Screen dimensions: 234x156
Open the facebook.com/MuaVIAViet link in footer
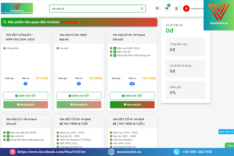click(51, 152)
